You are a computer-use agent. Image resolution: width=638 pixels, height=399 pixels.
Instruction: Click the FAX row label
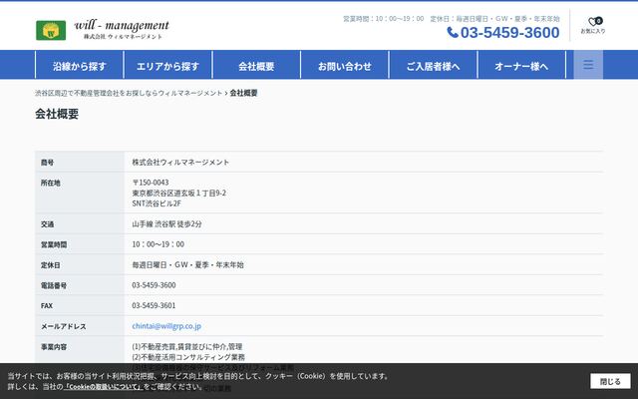coord(47,306)
